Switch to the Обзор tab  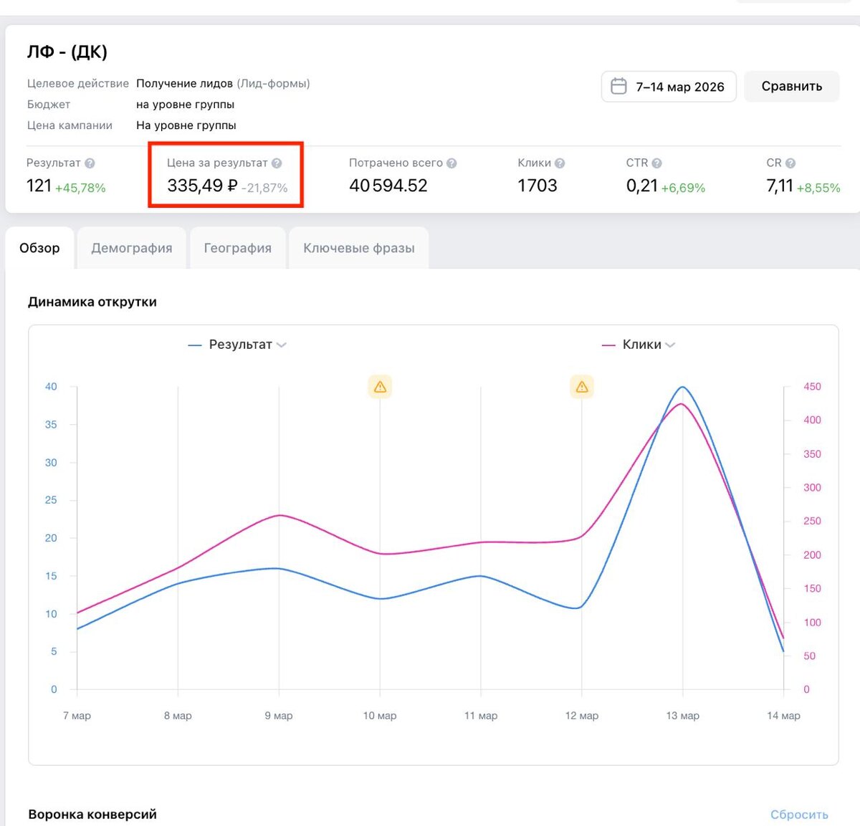(x=39, y=248)
